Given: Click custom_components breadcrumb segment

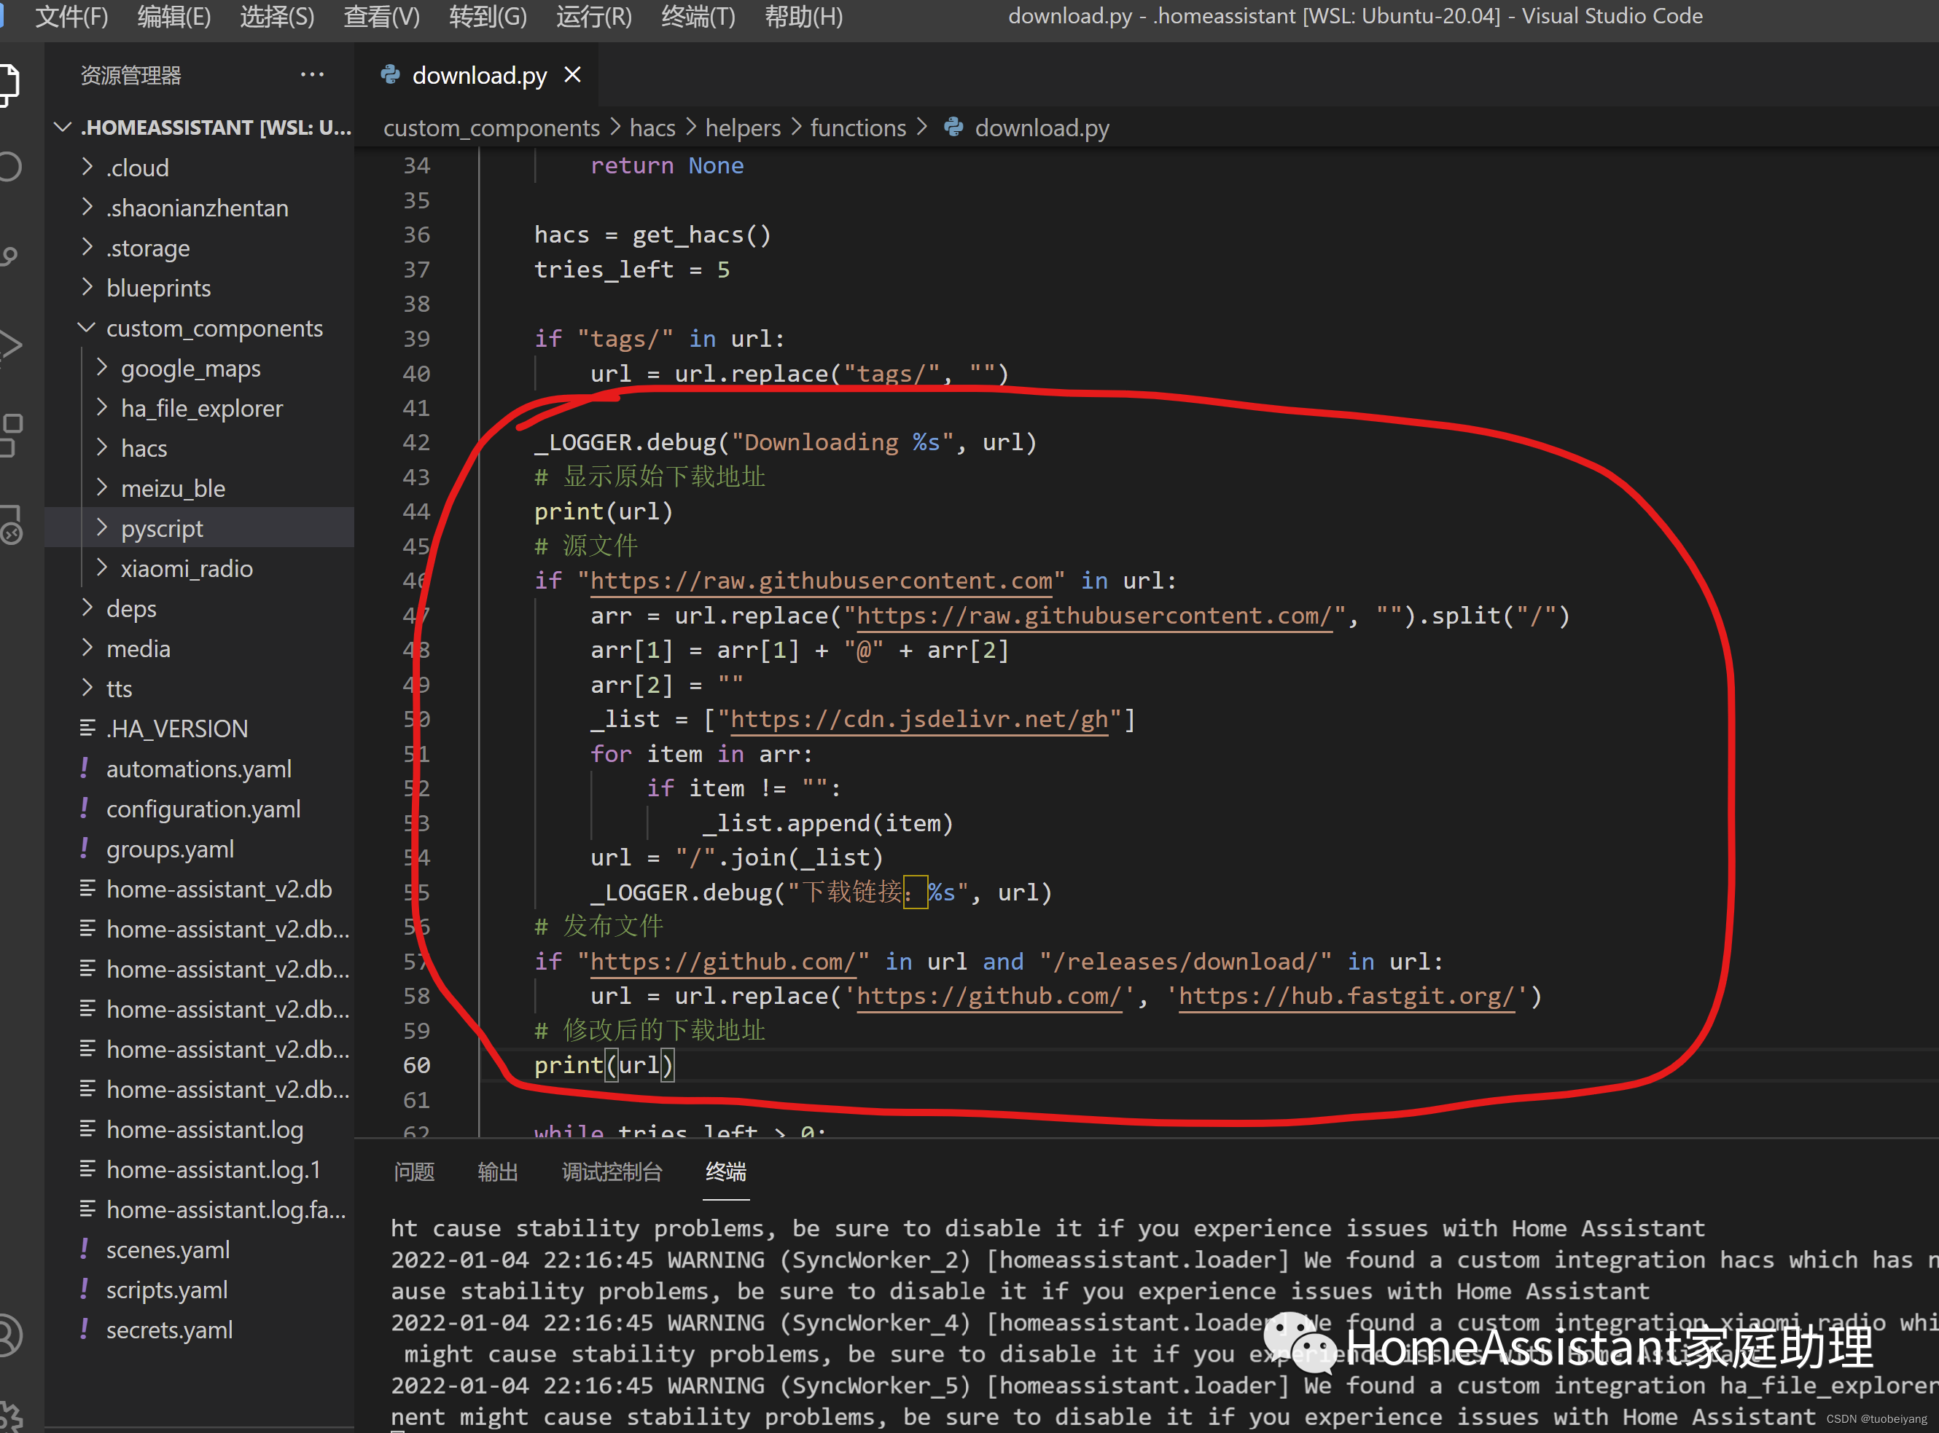Looking at the screenshot, I should tap(491, 128).
